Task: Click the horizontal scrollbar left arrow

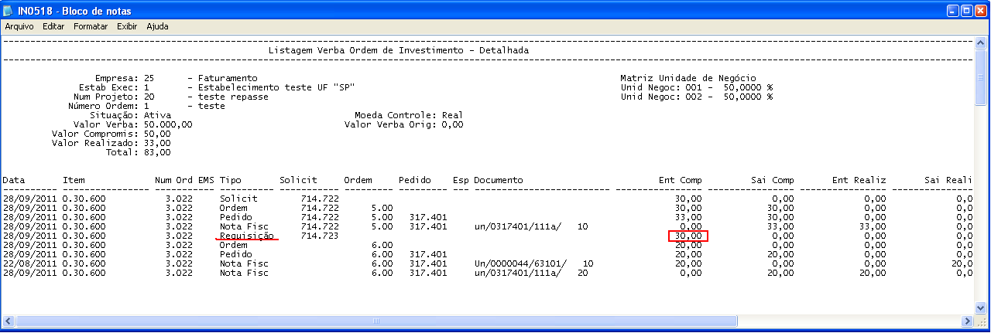Action: pos(9,321)
